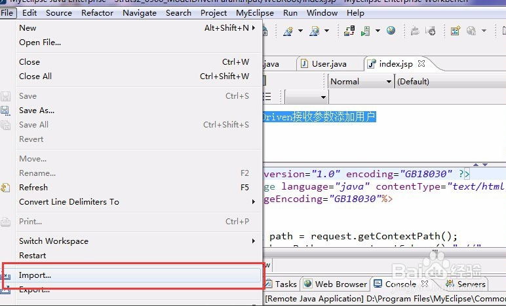Click the deploy to server toolbar icon
This screenshot has height=306, width=506.
(349, 31)
